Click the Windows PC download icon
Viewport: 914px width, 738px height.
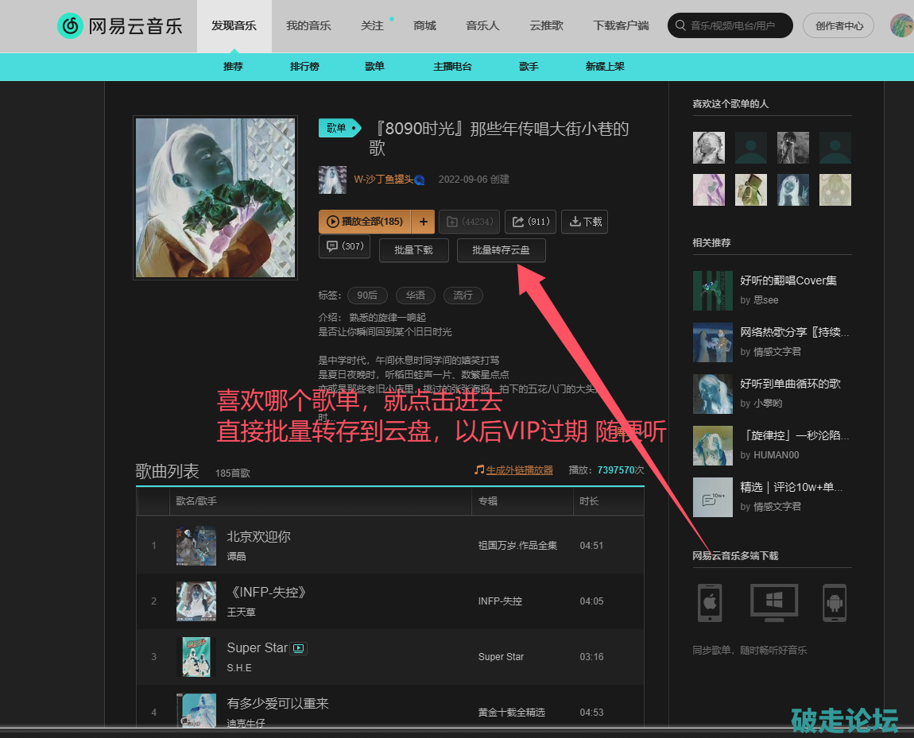[x=773, y=602]
